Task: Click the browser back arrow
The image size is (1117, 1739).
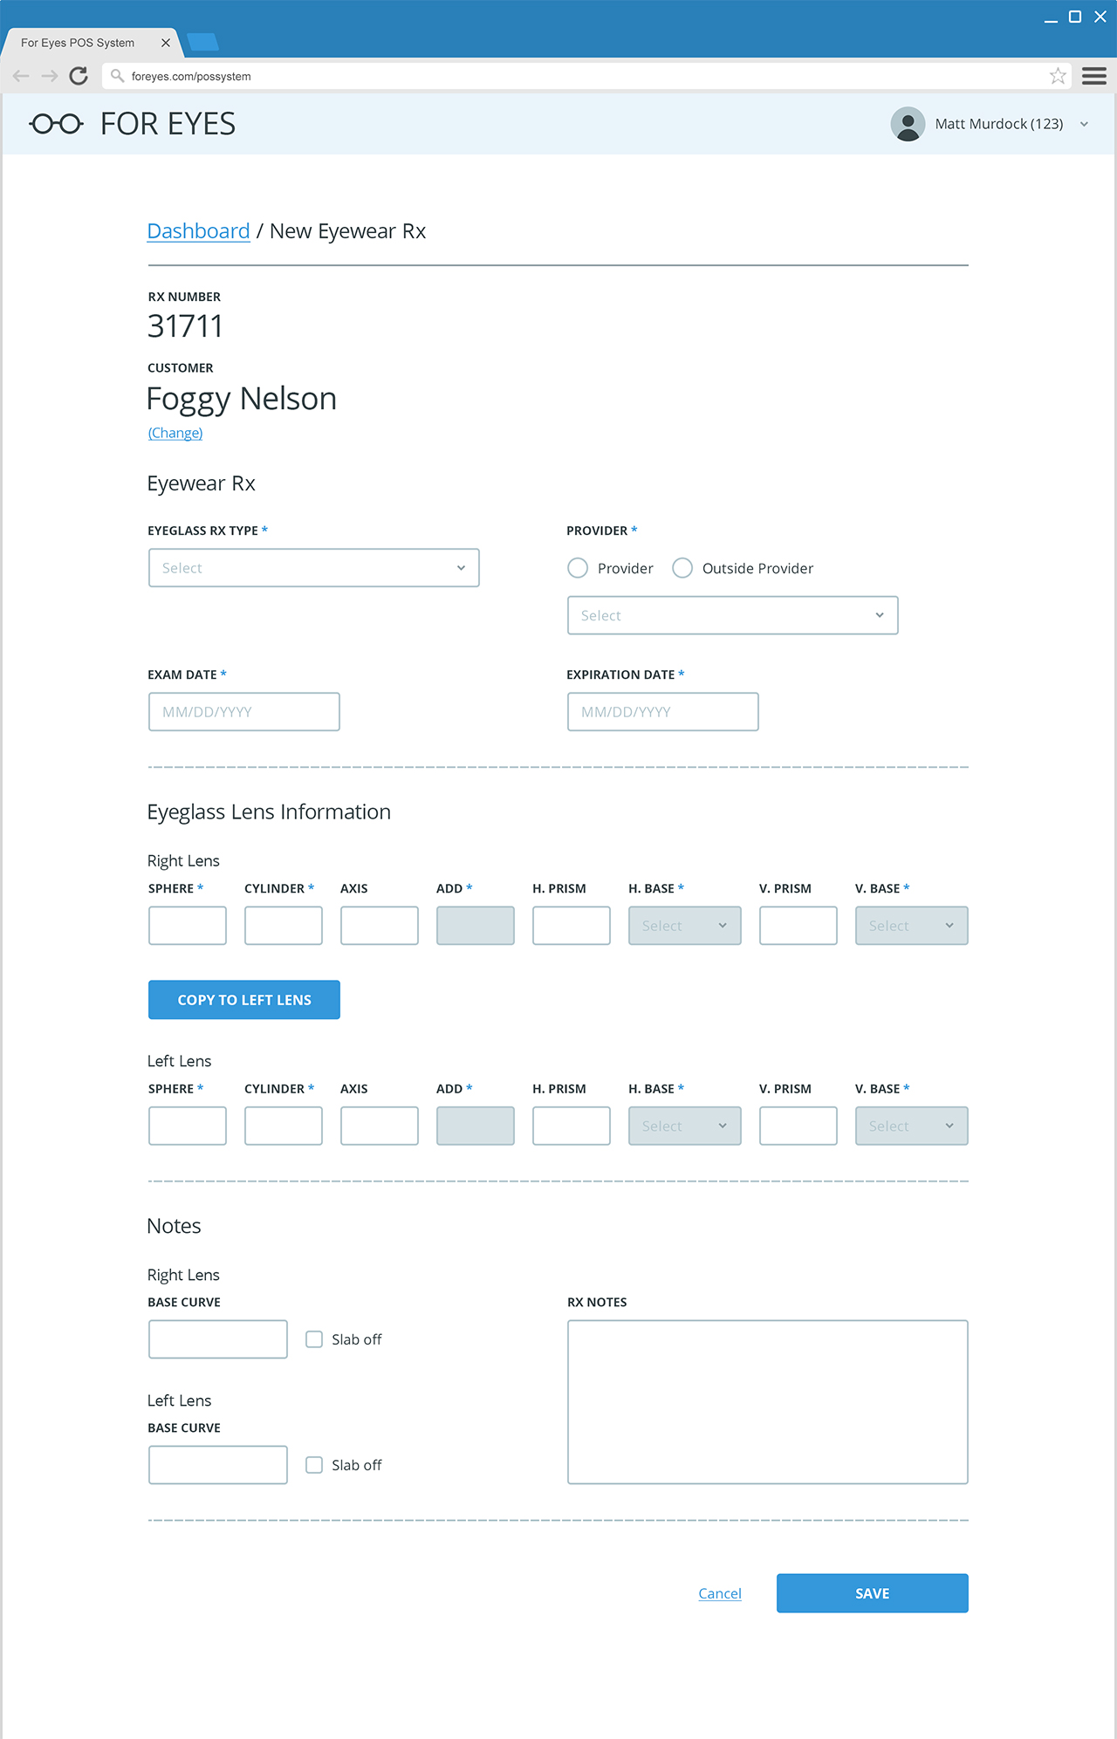Action: pyautogui.click(x=21, y=76)
